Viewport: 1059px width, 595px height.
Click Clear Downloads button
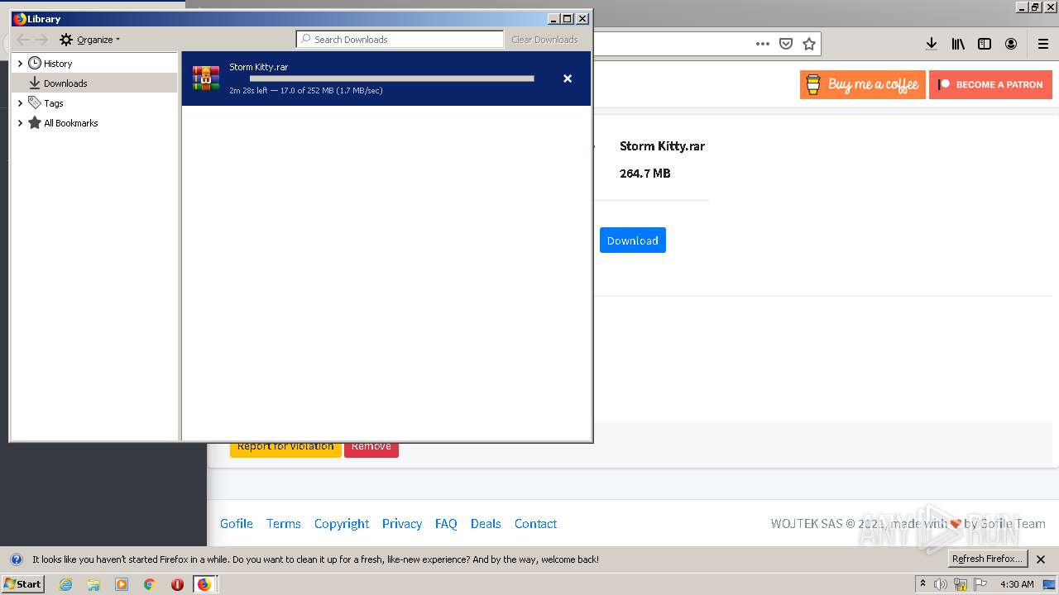[544, 40]
